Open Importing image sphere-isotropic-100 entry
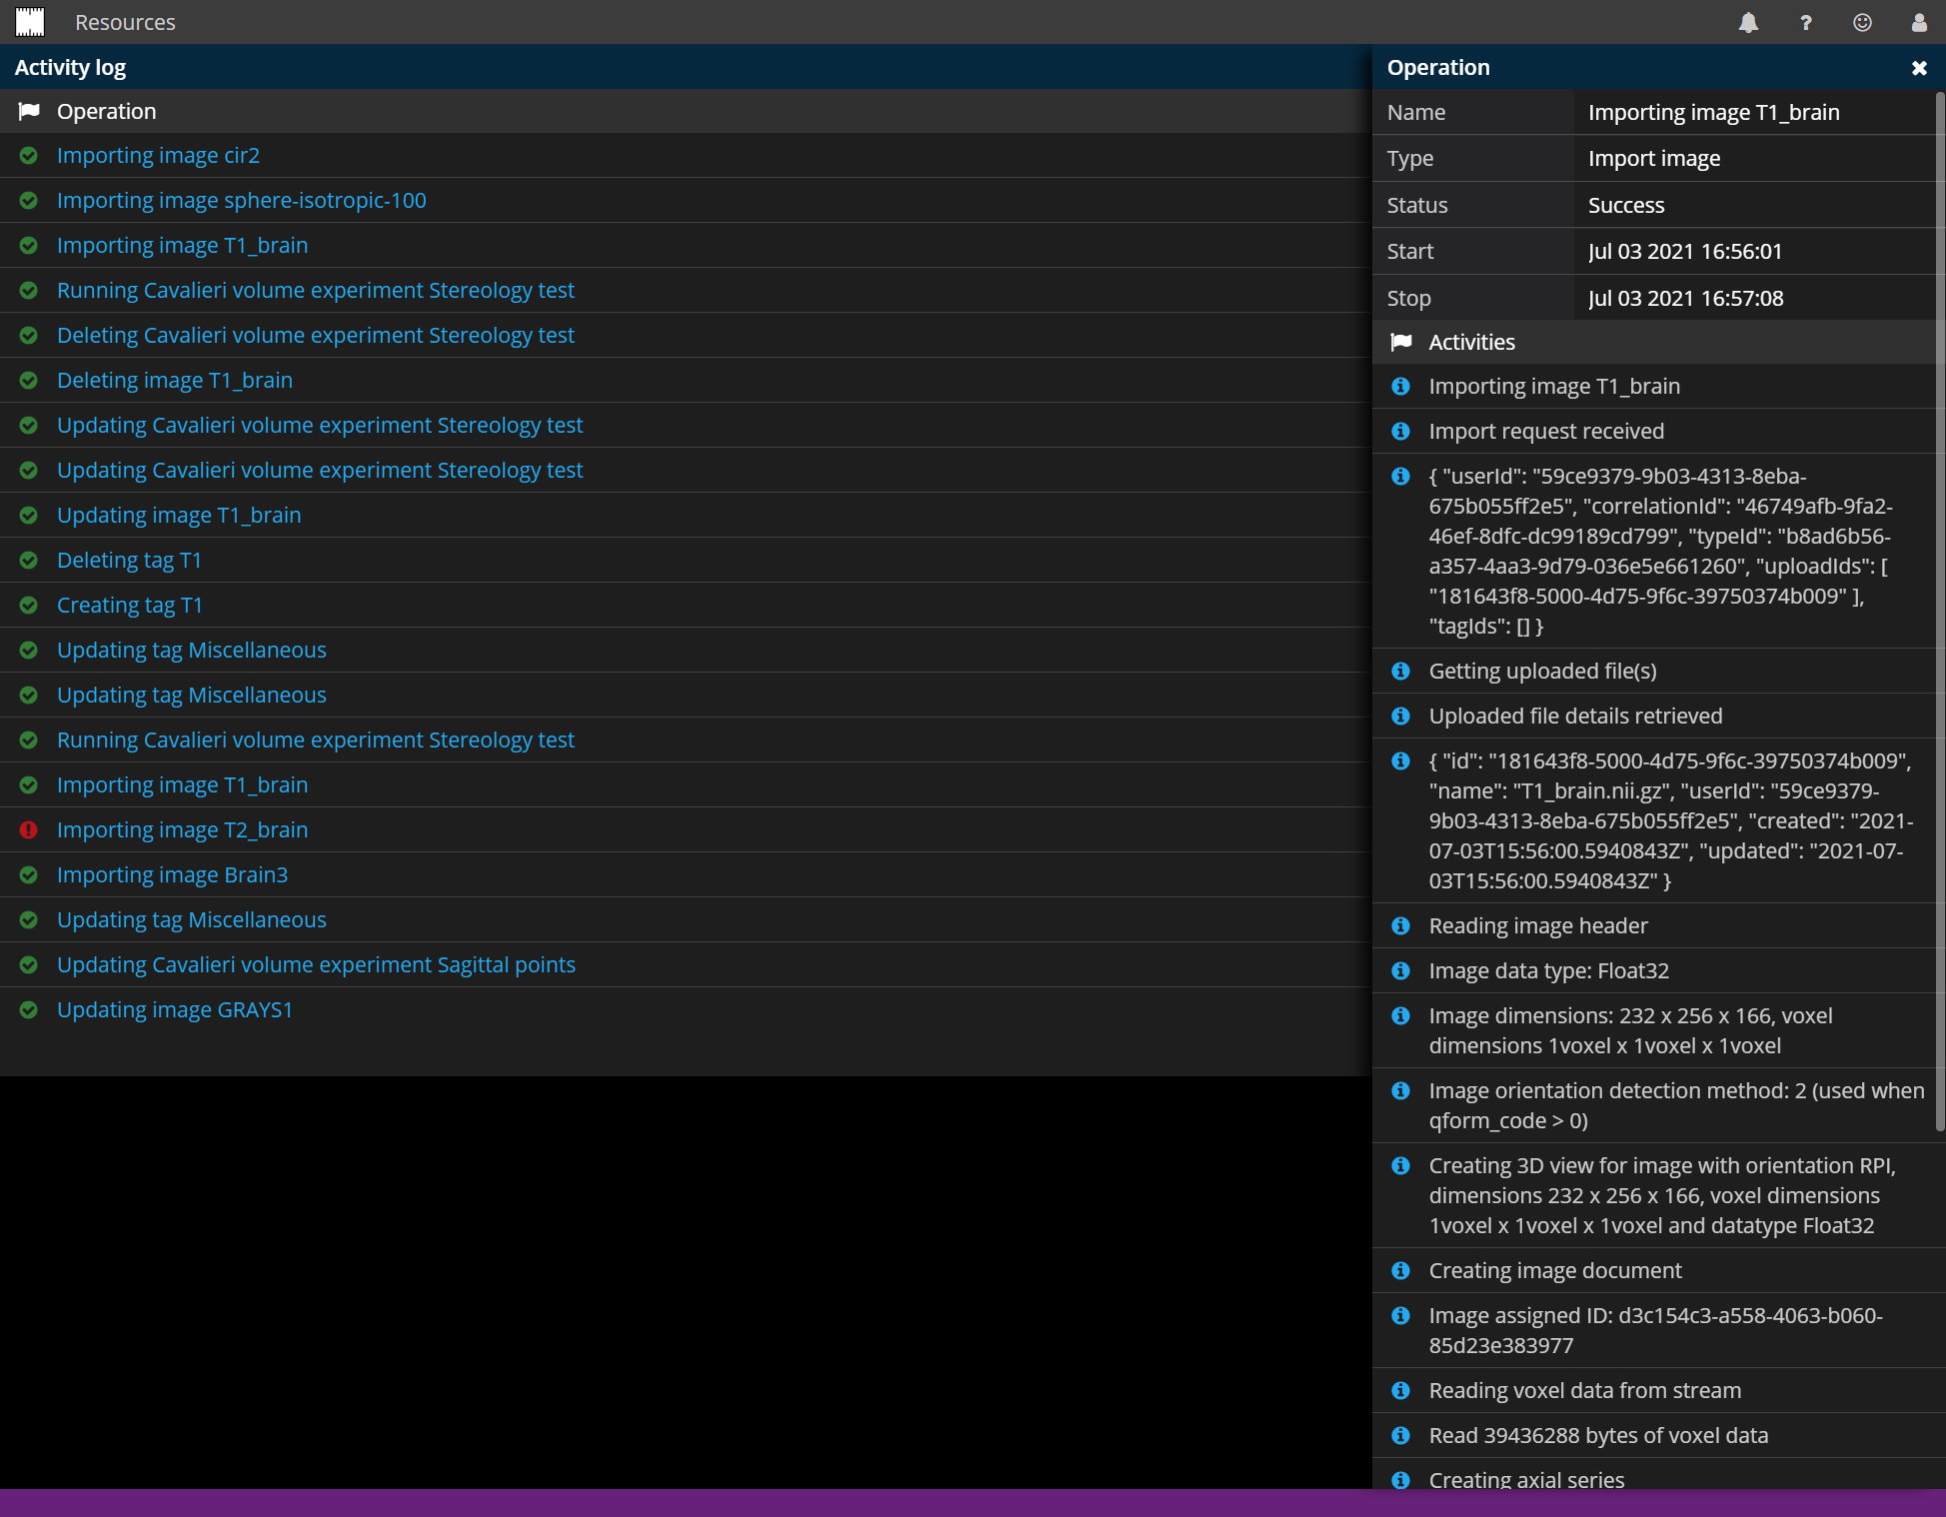 point(242,200)
